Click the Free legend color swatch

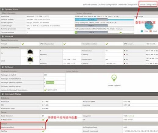click(142, 31)
